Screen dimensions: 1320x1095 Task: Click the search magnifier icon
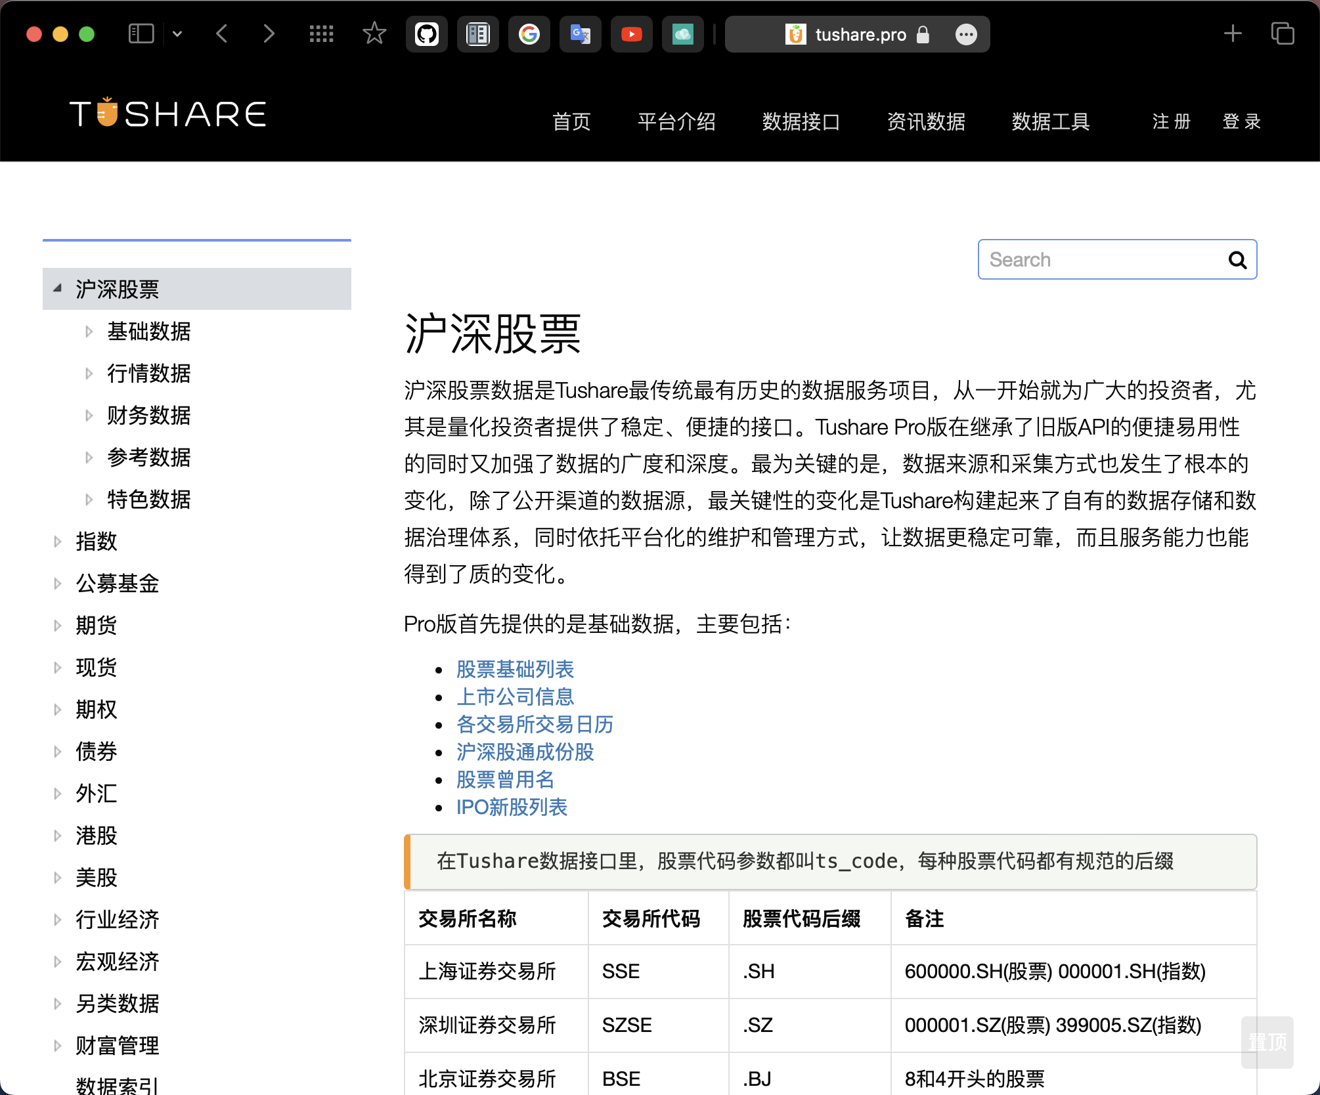1237,260
